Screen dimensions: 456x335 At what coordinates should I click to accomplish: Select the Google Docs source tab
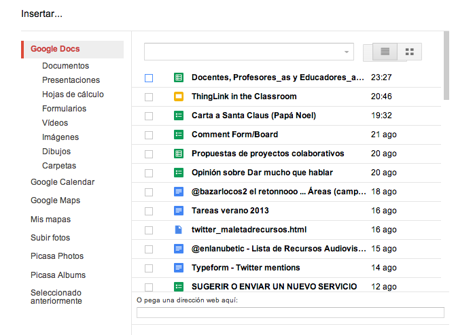(x=73, y=49)
